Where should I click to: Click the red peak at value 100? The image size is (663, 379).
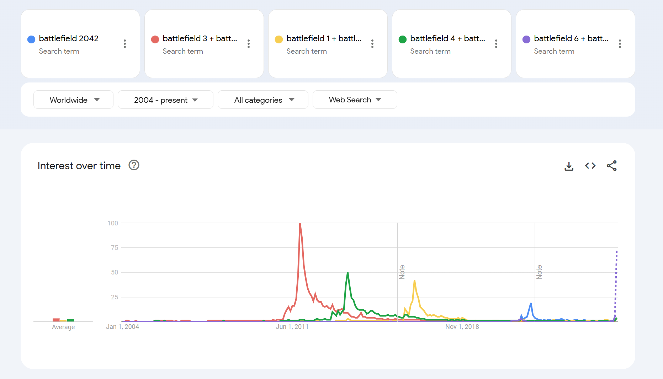(x=300, y=224)
